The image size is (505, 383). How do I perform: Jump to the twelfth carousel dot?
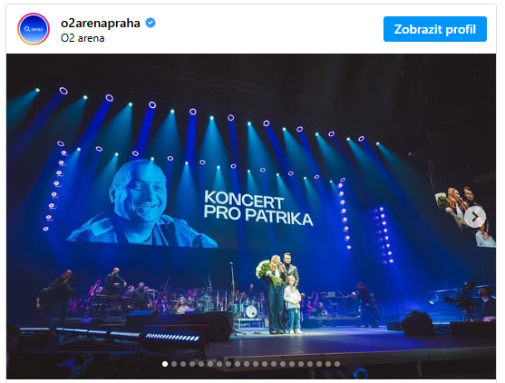(265, 364)
